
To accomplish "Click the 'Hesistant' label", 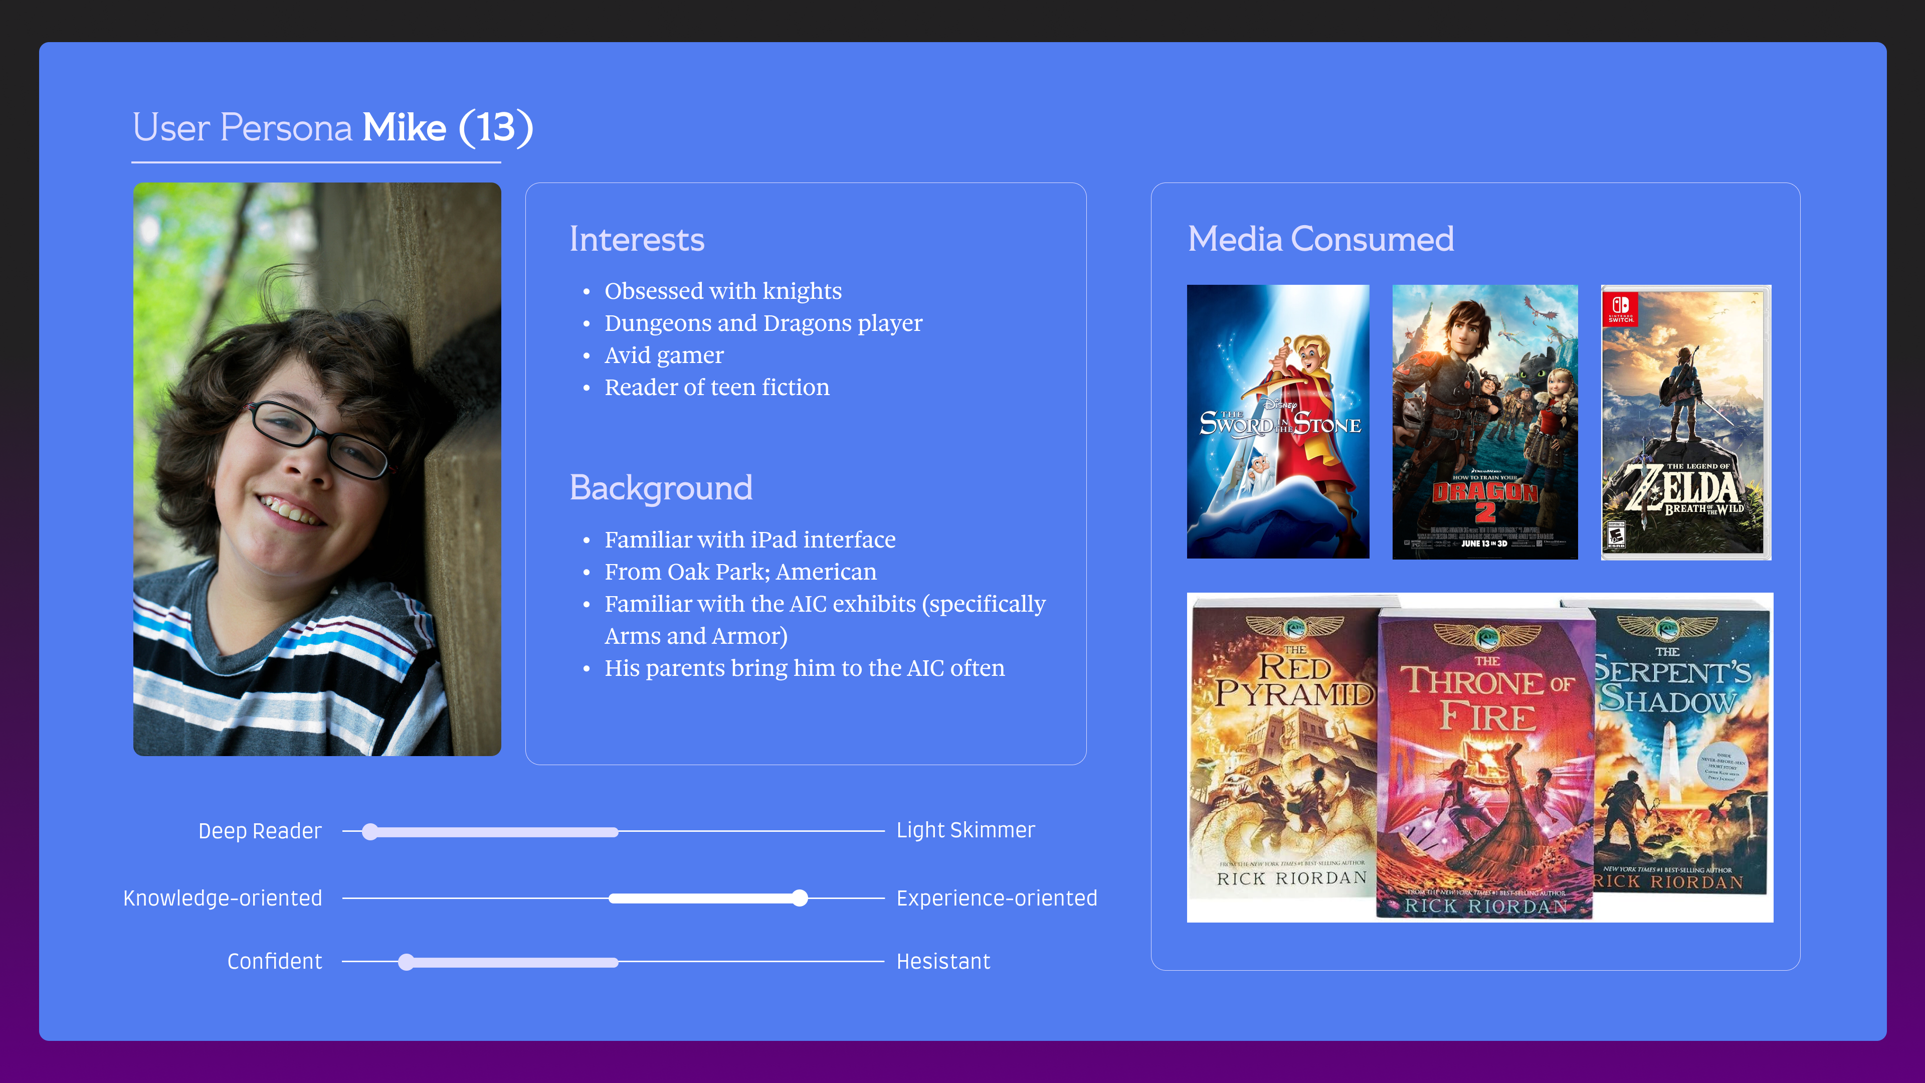I will point(943,962).
